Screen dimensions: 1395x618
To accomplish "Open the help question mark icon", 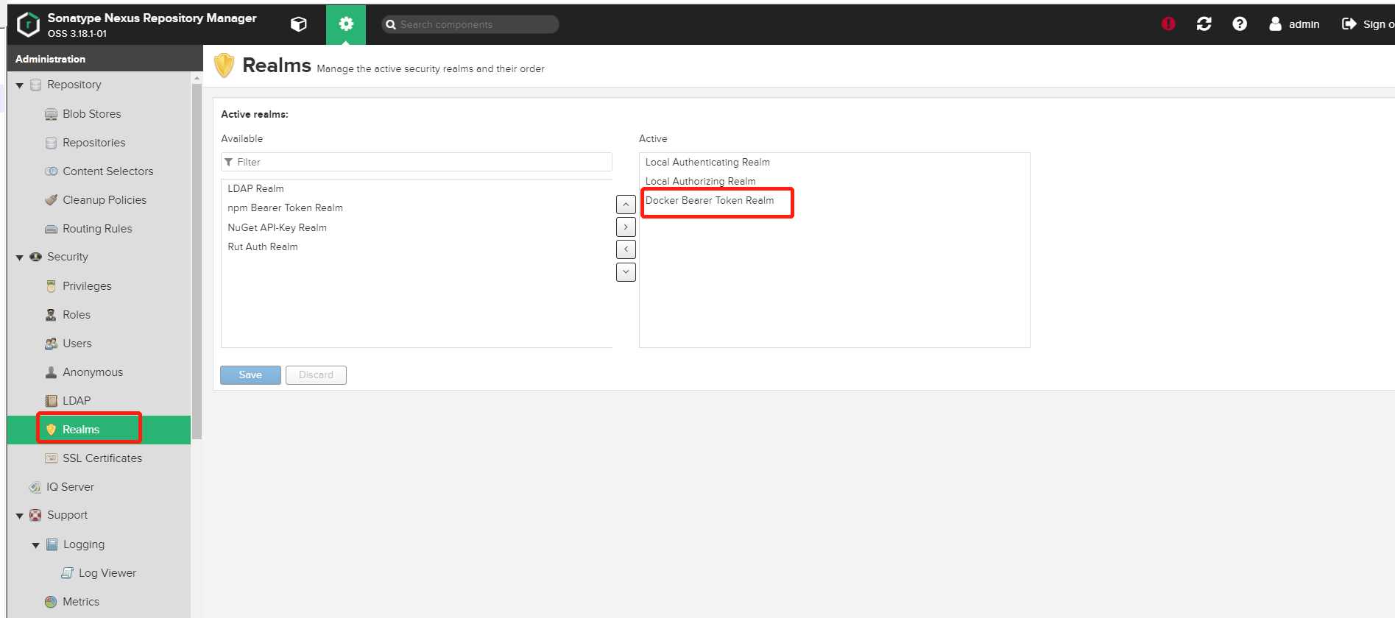I will click(1240, 24).
